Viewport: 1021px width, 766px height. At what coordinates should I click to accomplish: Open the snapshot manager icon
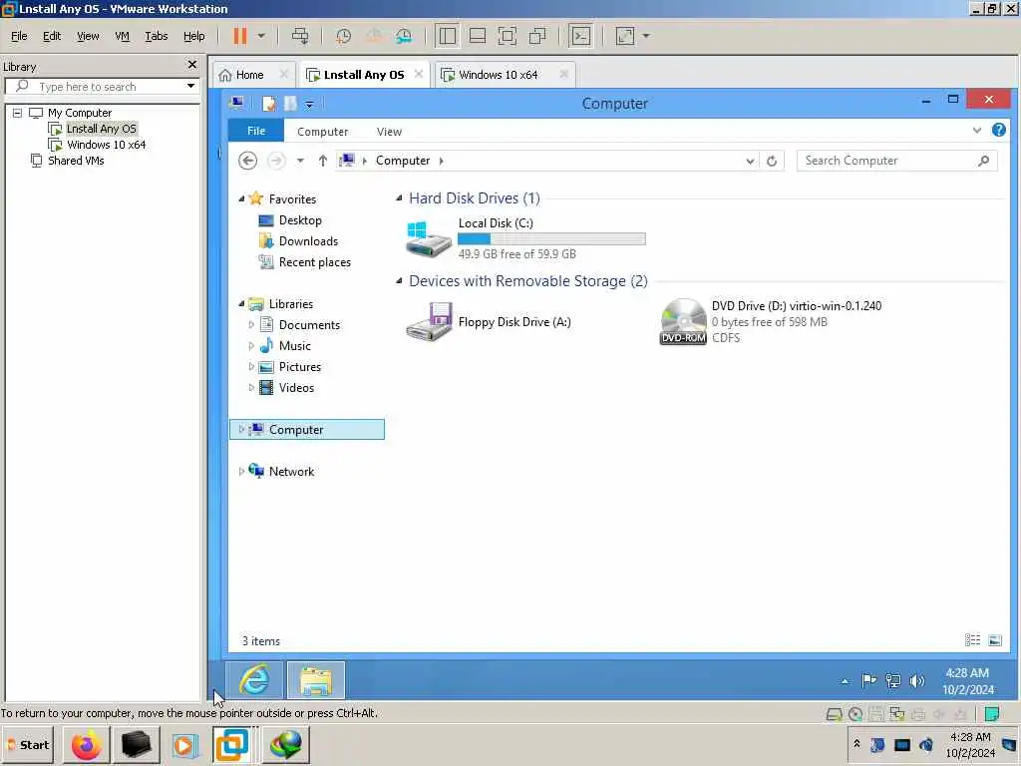coord(404,36)
